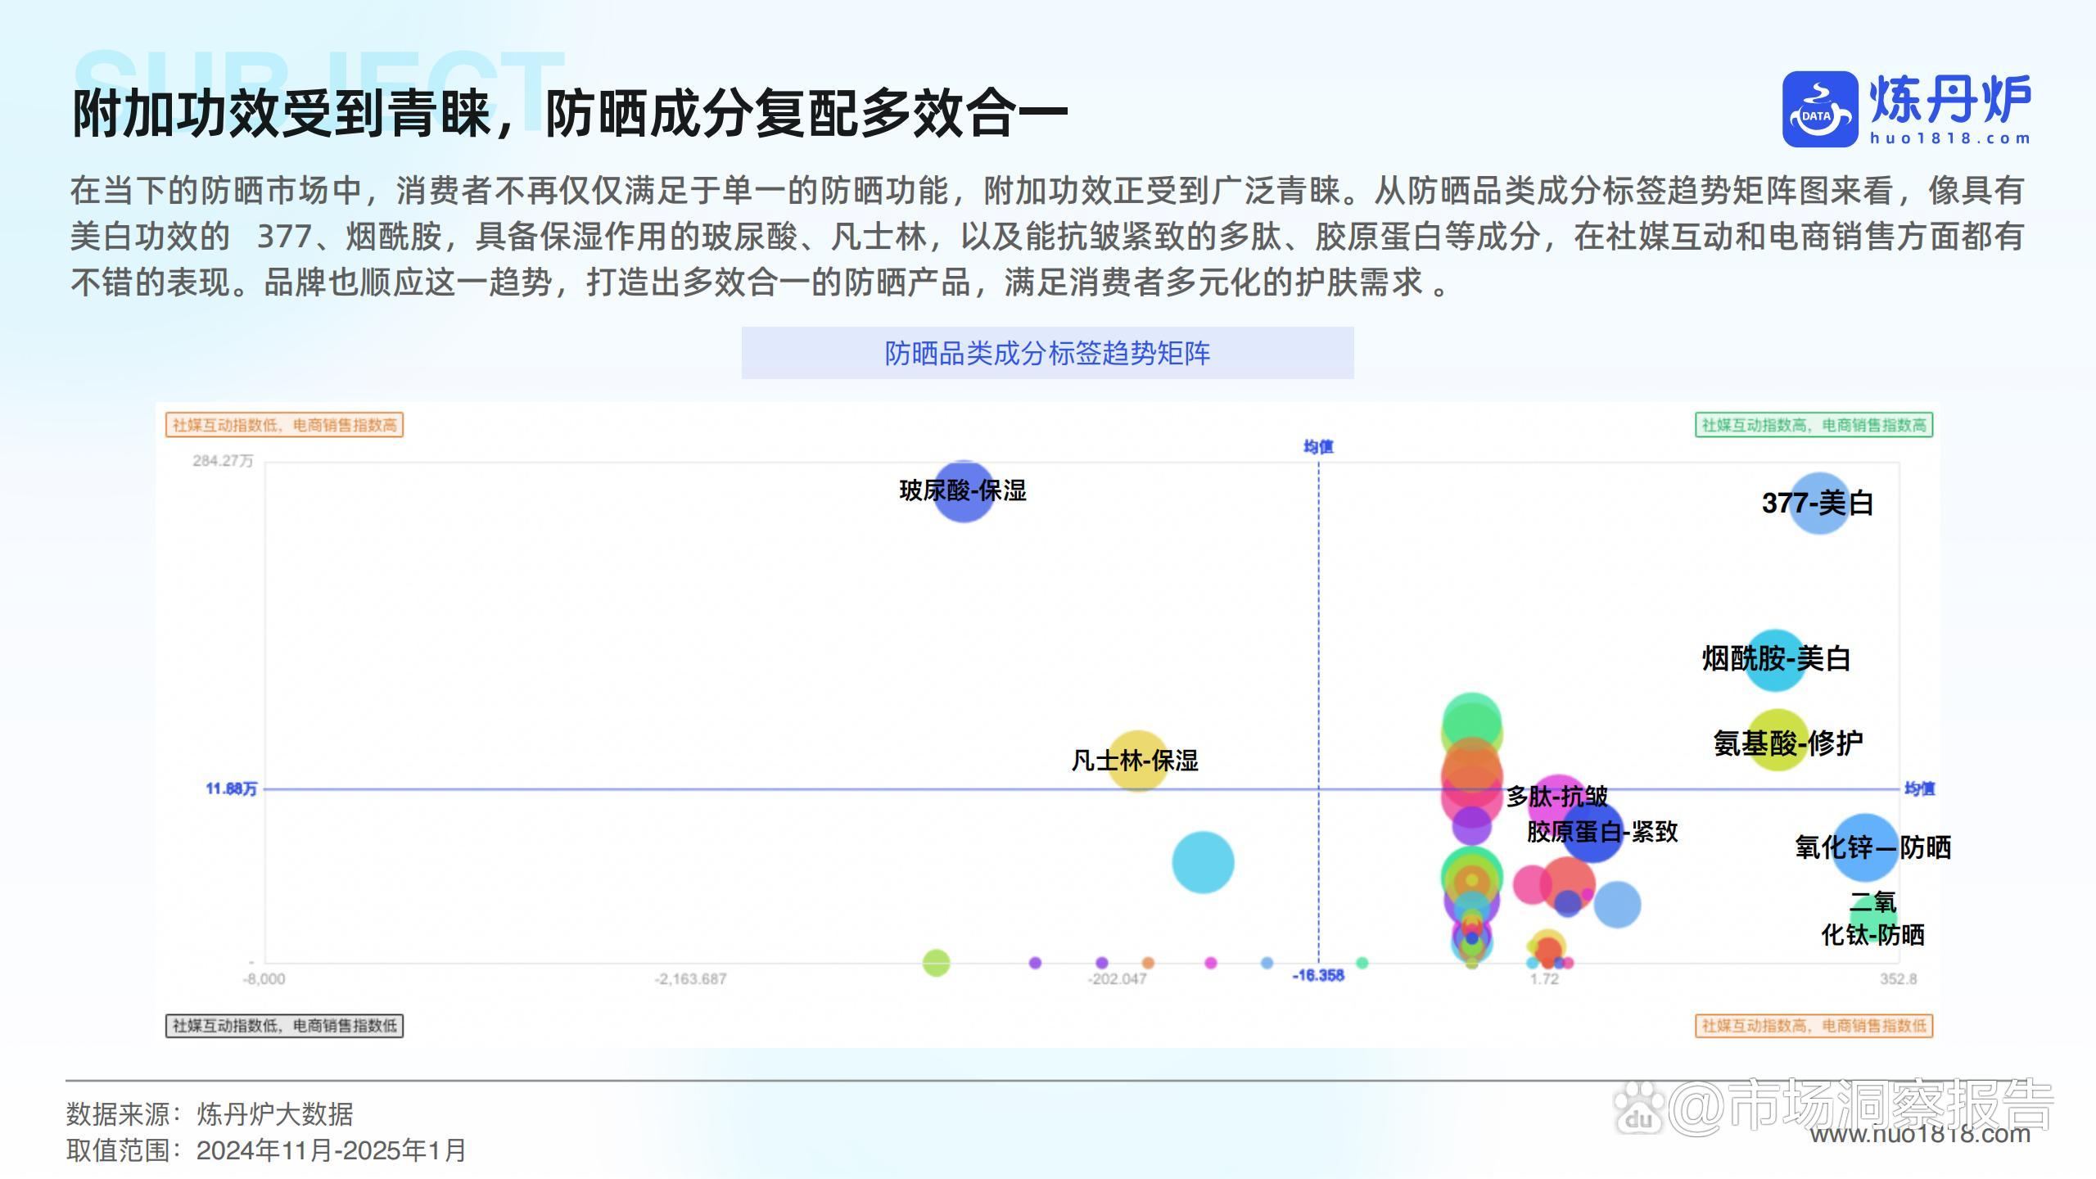Screen dimensions: 2096x1179
Task: Open the www.huo1818.com footer link
Action: [1920, 1134]
